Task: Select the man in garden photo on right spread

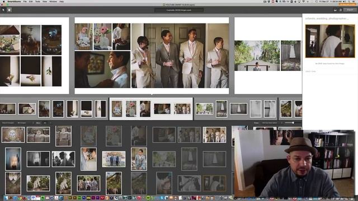Action: 257,56
